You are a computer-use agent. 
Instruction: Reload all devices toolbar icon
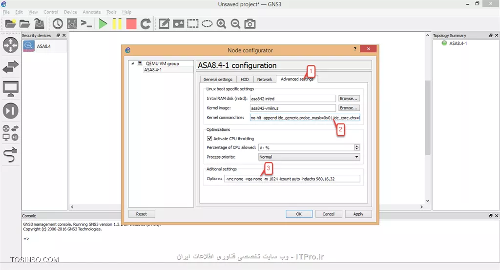pos(146,23)
